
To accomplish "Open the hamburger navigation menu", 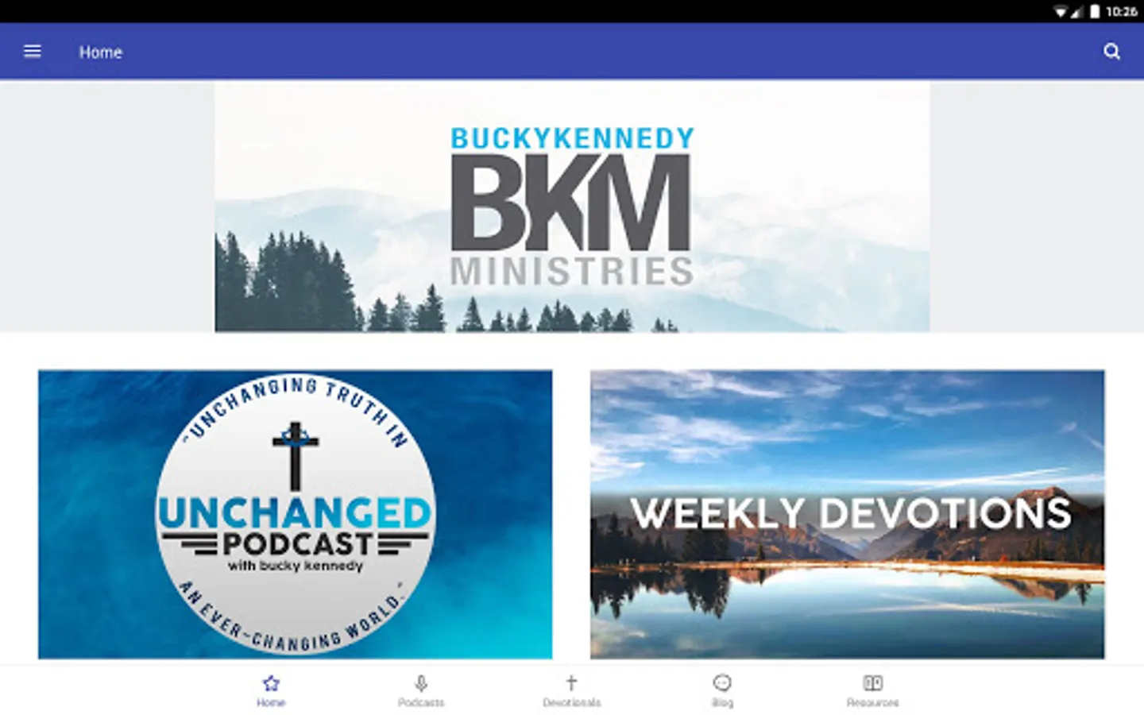I will coord(33,52).
